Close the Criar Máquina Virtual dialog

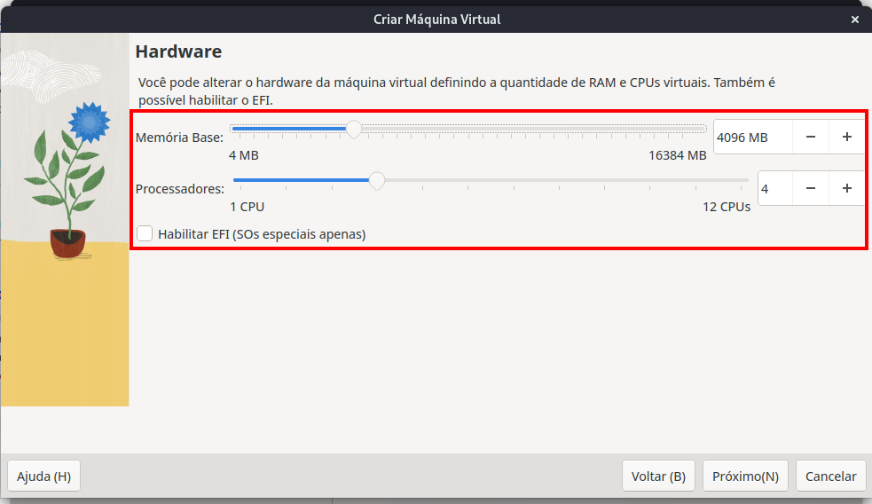855,19
